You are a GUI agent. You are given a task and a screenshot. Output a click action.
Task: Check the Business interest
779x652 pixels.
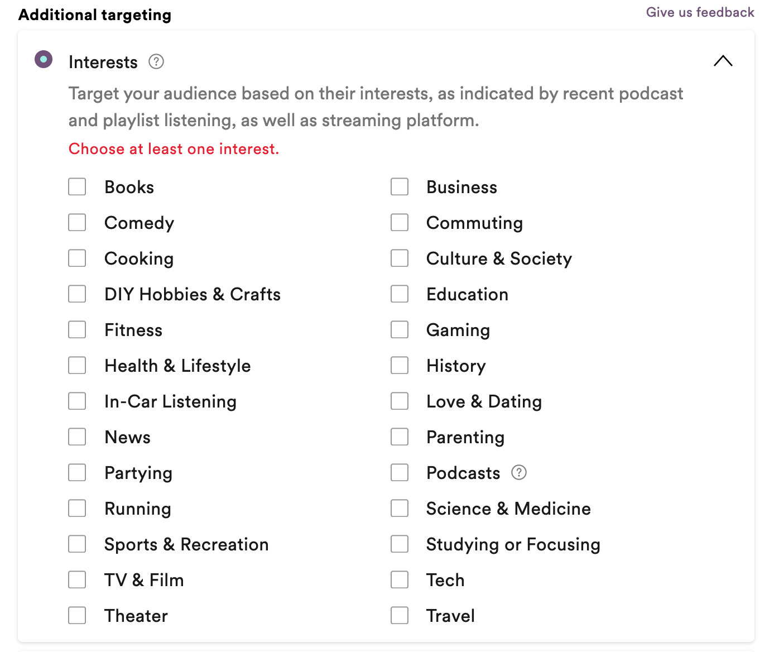point(400,186)
